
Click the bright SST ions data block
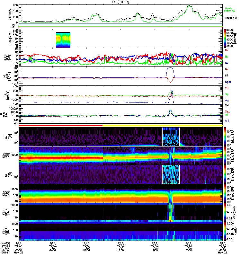(171, 137)
